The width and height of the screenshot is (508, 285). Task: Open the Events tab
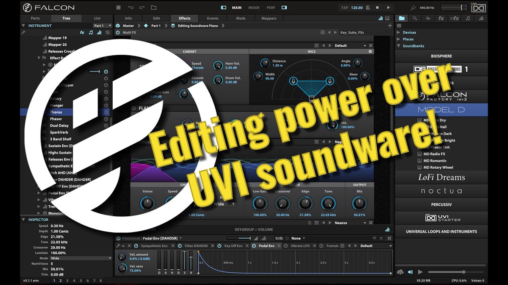coord(213,18)
